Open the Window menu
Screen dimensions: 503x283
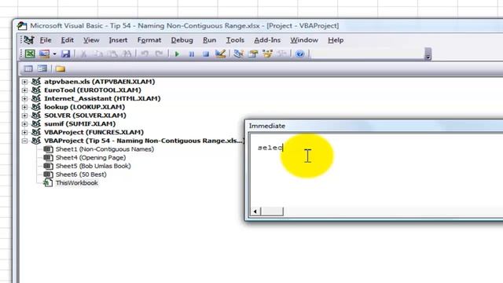coord(304,40)
